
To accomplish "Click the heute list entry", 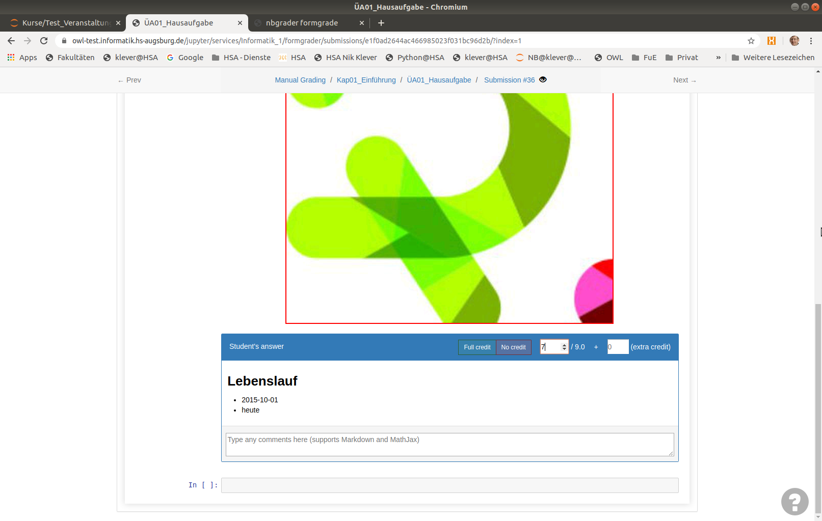I will point(250,410).
